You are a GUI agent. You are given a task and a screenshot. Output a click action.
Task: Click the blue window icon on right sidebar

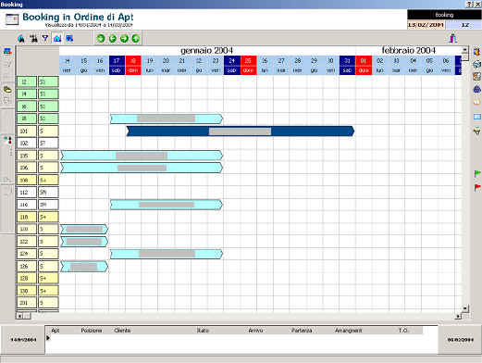point(477,117)
